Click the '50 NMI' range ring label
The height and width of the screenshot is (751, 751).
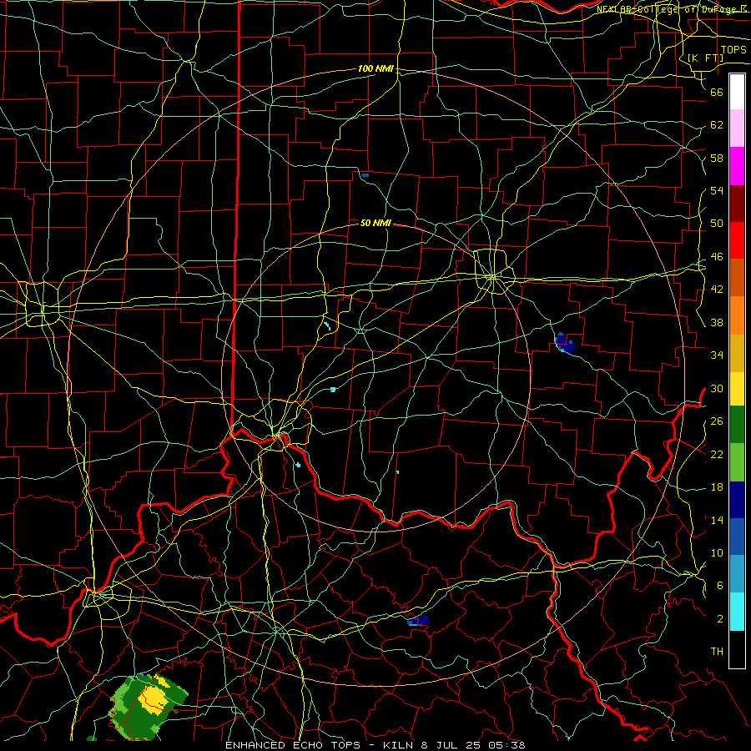click(x=375, y=223)
